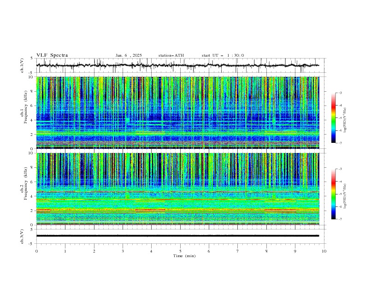Click the ch.2 frequency tick label "4"
Screen dimensions: 365x282
point(33,196)
